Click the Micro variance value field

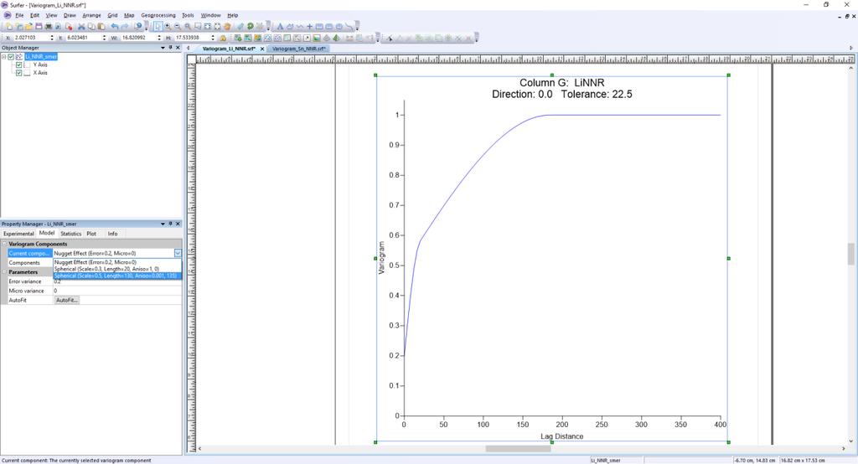click(117, 291)
